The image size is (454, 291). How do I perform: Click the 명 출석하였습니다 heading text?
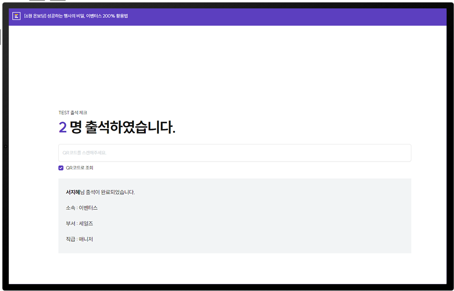tap(122, 127)
